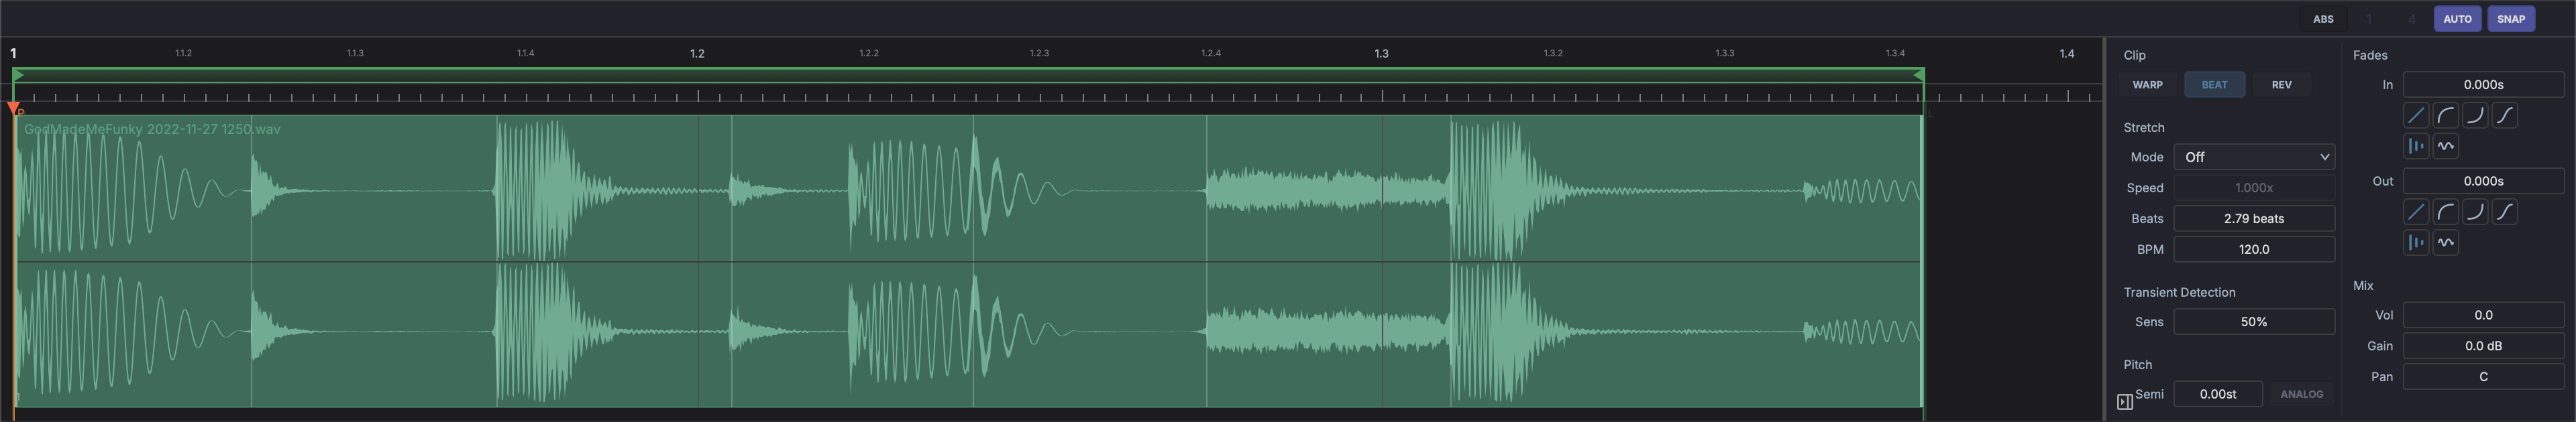Toggle BEAT clip mode
Image resolution: width=2576 pixels, height=422 pixels.
tap(2215, 85)
